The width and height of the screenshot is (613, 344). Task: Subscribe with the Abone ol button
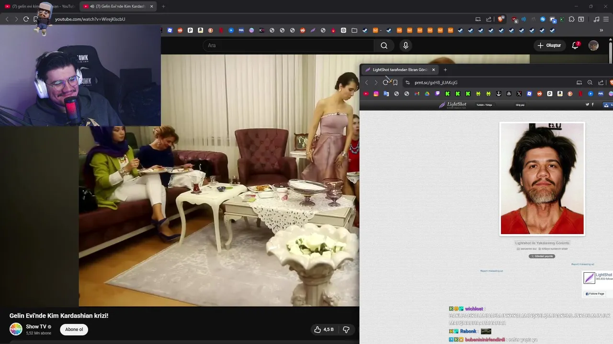[x=74, y=329]
